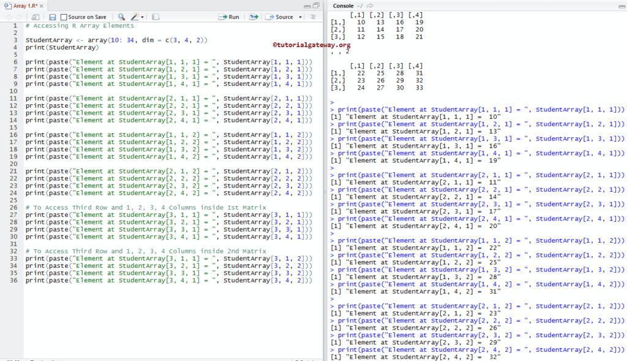Click editor line 29 with StudentArray[3, 3, 1]

point(169,229)
